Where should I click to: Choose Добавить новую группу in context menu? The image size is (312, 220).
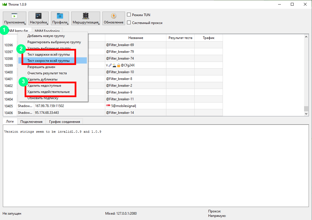pyautogui.click(x=53, y=36)
